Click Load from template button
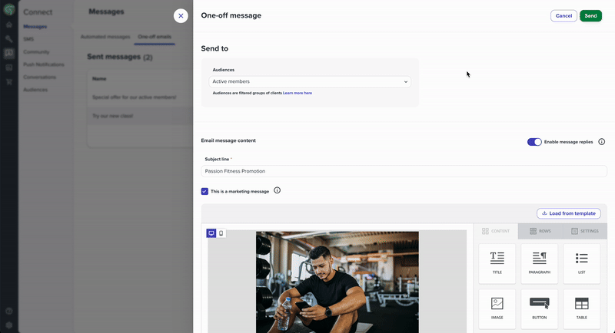The image size is (615, 333). pos(569,213)
